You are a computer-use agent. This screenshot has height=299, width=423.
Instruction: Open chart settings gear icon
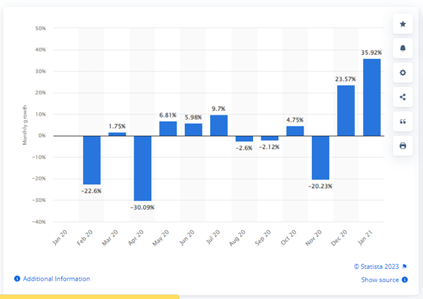(x=403, y=72)
